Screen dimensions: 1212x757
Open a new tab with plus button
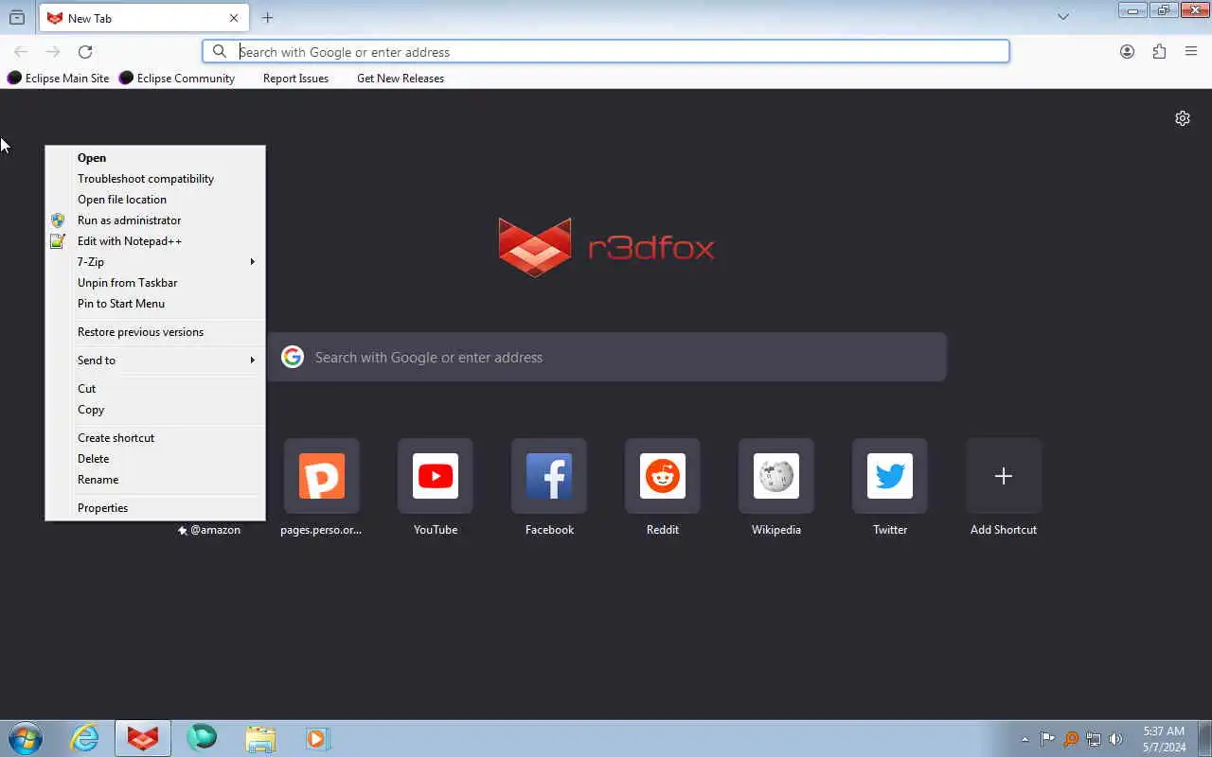pyautogui.click(x=268, y=18)
